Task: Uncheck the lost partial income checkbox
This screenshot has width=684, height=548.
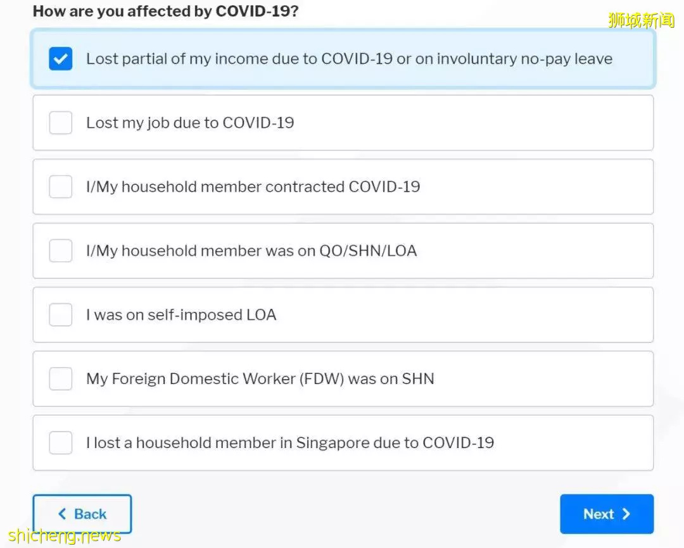Action: (x=61, y=58)
